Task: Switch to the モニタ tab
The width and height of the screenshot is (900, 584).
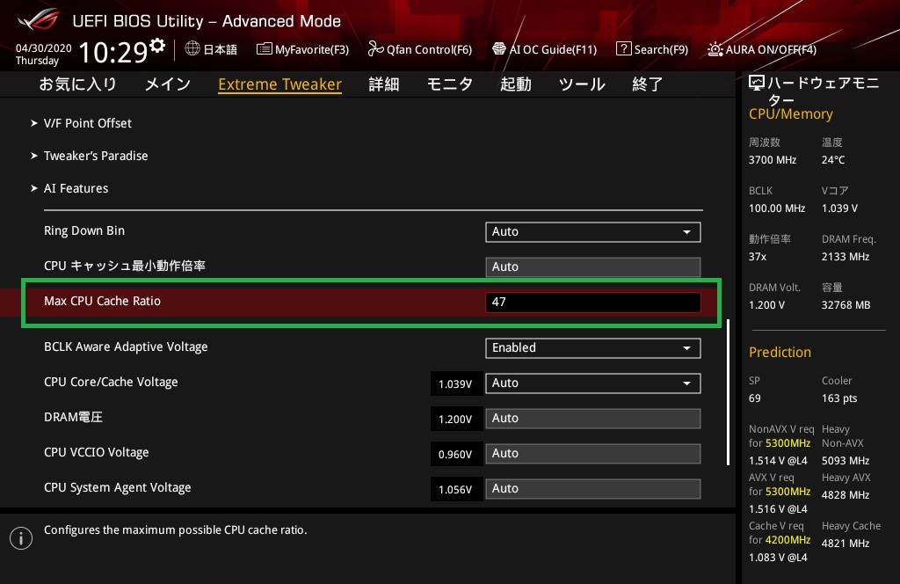Action: 449,84
